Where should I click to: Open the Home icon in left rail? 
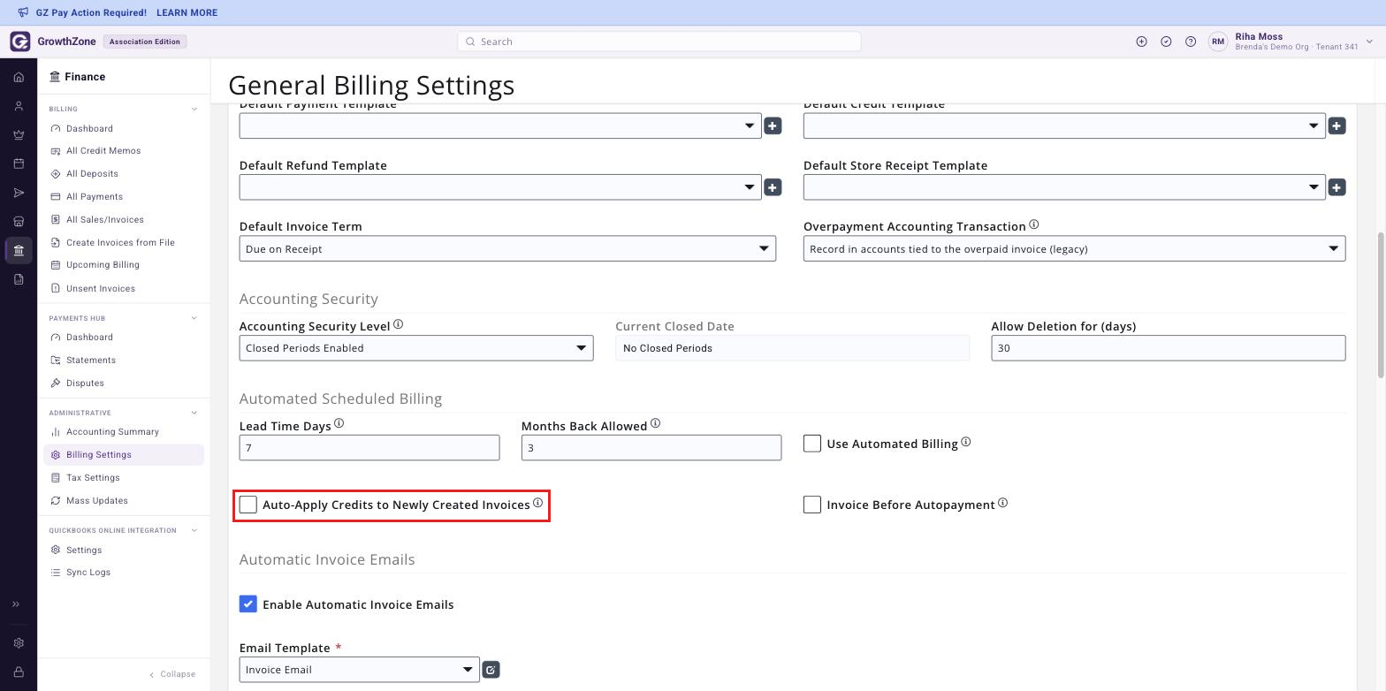19,77
